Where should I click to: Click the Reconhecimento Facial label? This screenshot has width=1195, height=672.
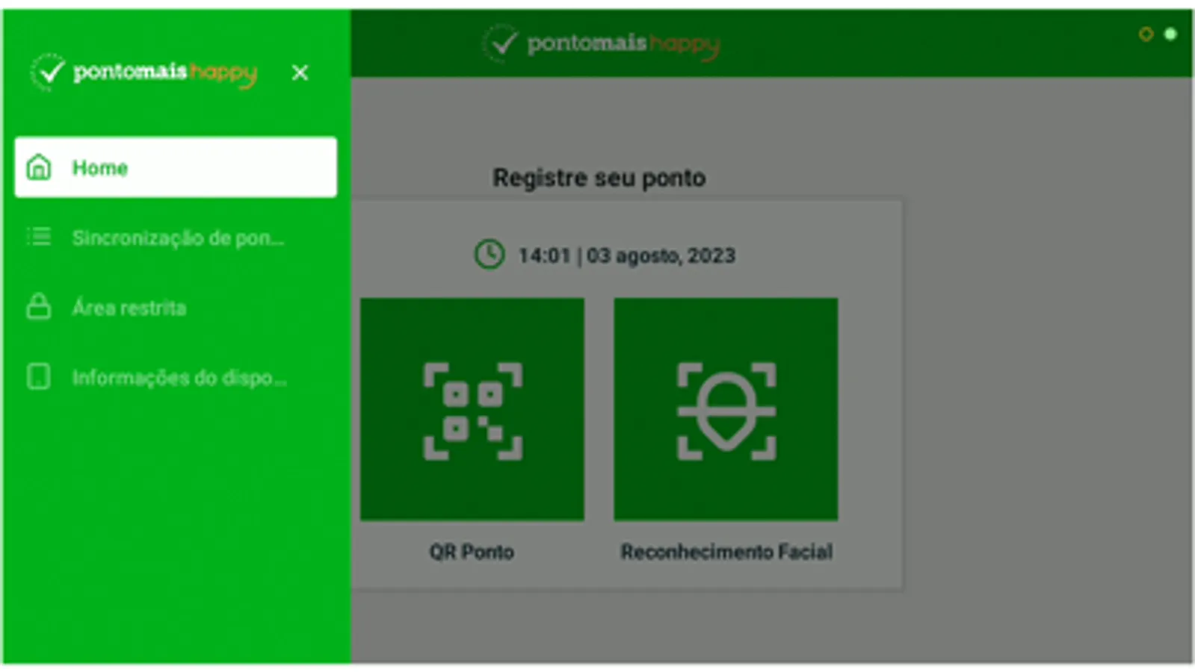coord(726,552)
